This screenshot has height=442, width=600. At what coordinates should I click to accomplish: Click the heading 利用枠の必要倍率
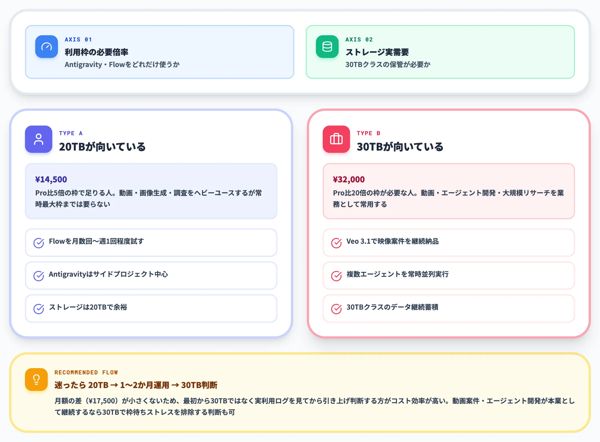click(97, 52)
